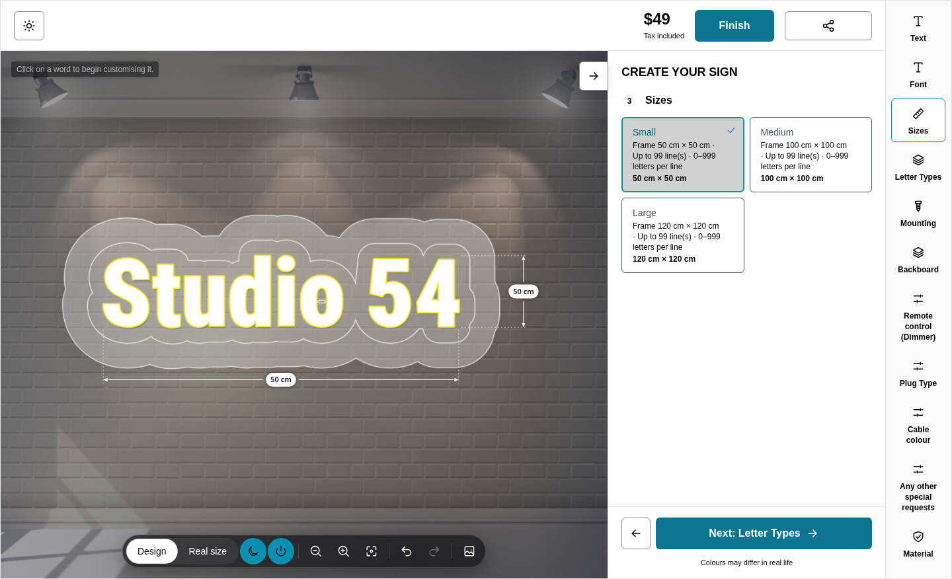The height and width of the screenshot is (579, 952).
Task: Switch to Design view
Action: tap(152, 551)
